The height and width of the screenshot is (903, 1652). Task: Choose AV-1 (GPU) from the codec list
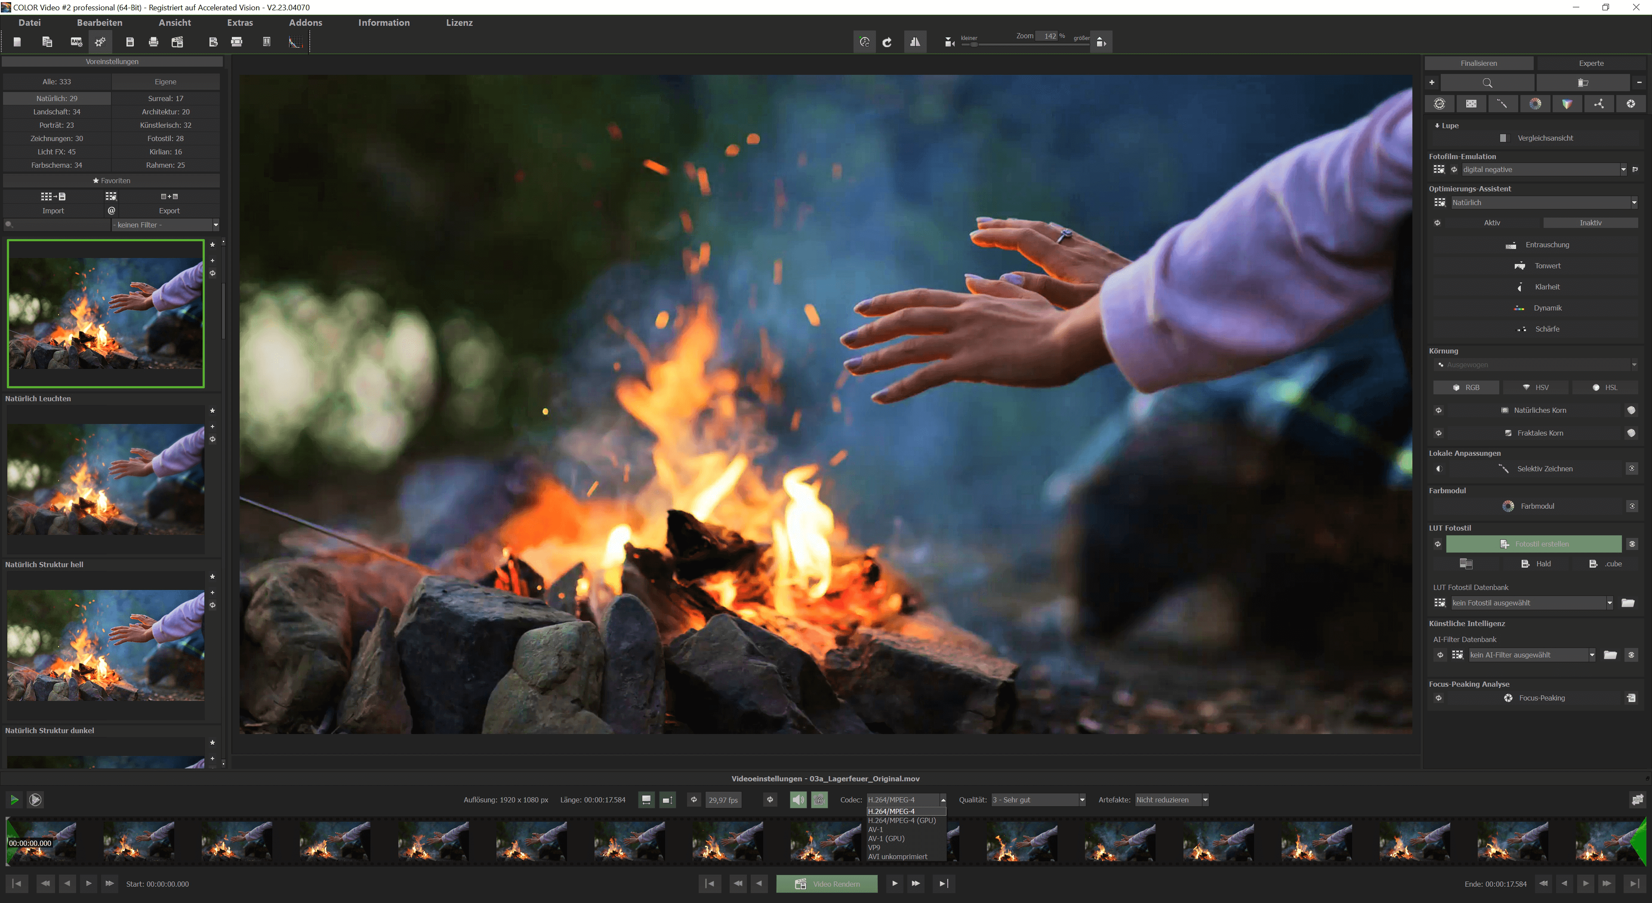click(x=886, y=838)
